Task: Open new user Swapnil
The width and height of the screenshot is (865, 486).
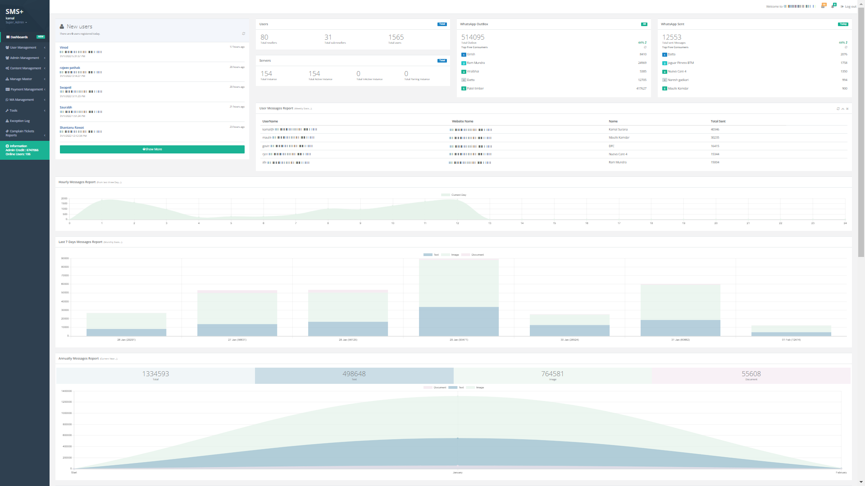Action: (x=65, y=88)
